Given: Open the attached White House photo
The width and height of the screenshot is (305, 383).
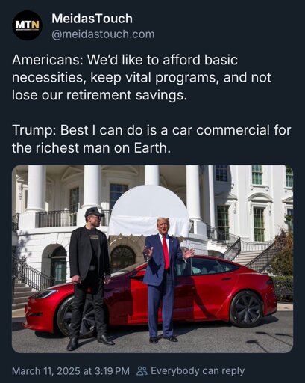Looking at the screenshot, I should tap(152, 259).
